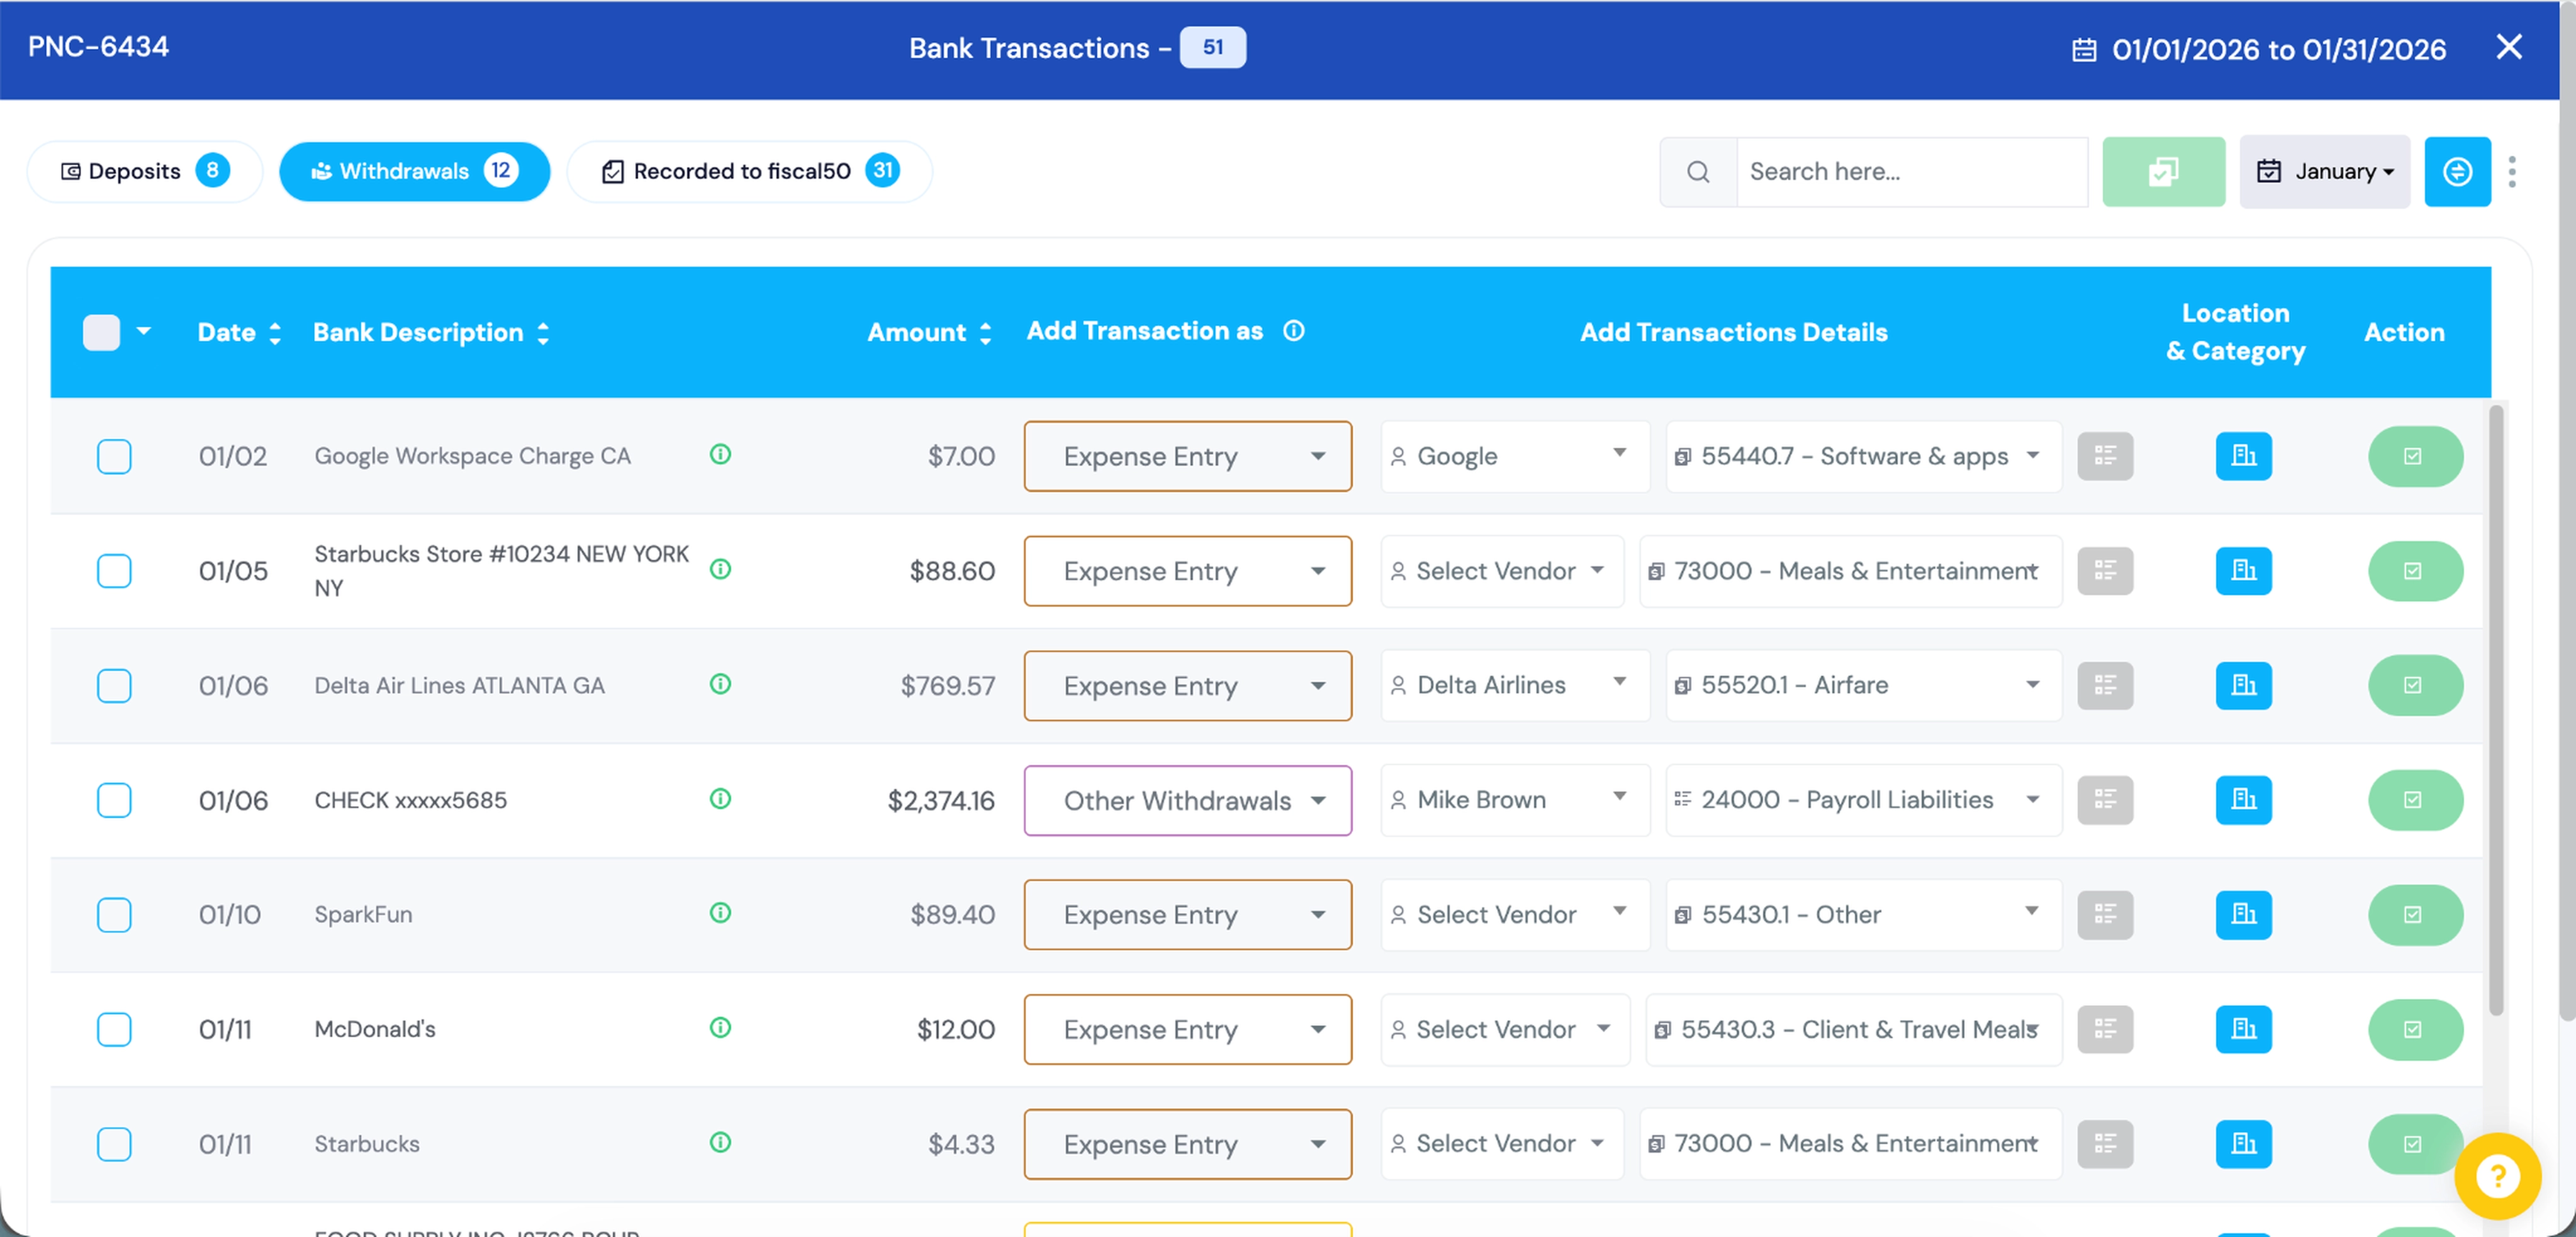Click info icon for Delta Air Lines row
The height and width of the screenshot is (1237, 2576).
720,684
